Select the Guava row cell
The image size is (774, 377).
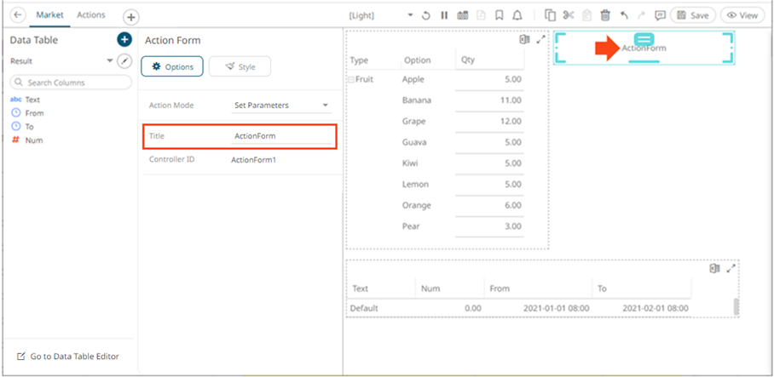(413, 142)
